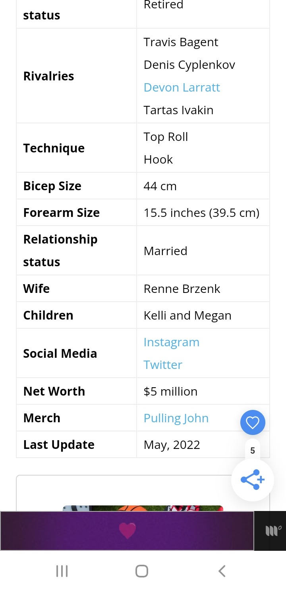
Task: Go back with Android back arrow
Action: pos(222,571)
